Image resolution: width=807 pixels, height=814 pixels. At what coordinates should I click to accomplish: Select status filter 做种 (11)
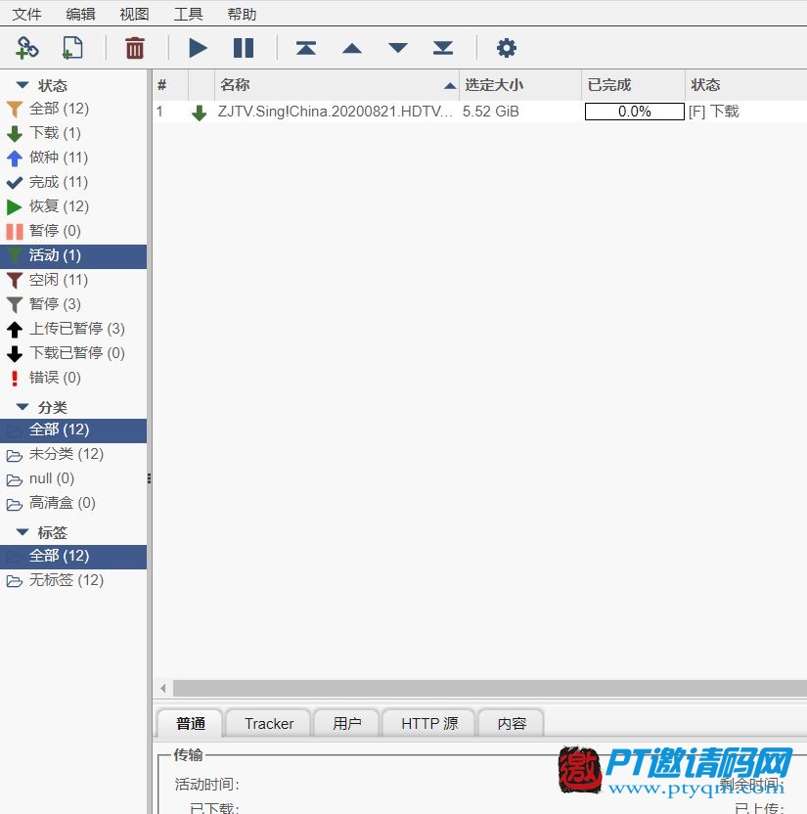pyautogui.click(x=73, y=158)
